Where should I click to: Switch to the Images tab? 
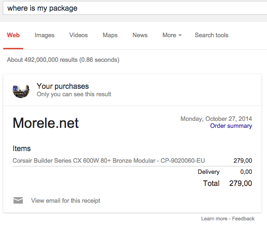tap(45, 35)
